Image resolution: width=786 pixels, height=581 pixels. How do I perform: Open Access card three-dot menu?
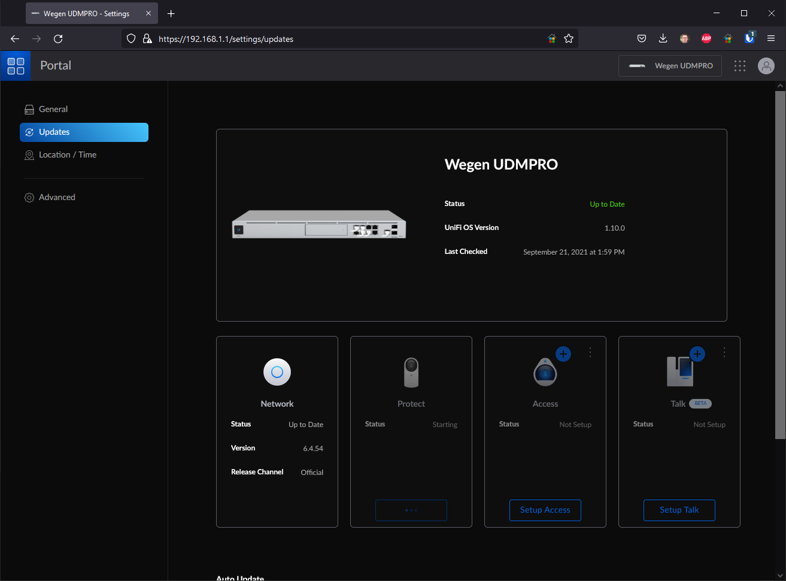click(590, 353)
